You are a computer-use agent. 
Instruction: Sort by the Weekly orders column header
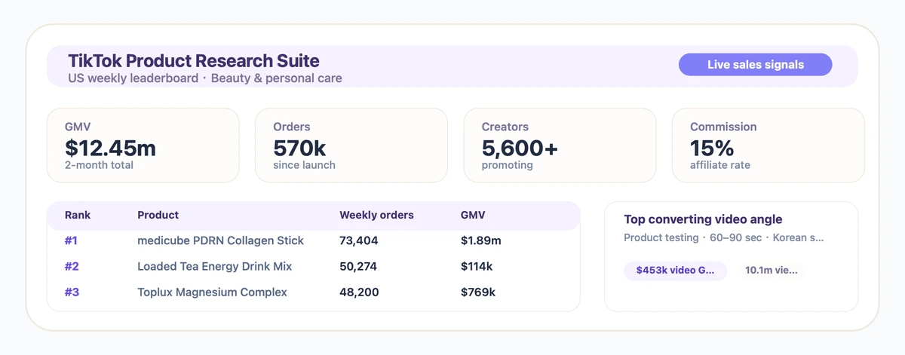pos(376,215)
